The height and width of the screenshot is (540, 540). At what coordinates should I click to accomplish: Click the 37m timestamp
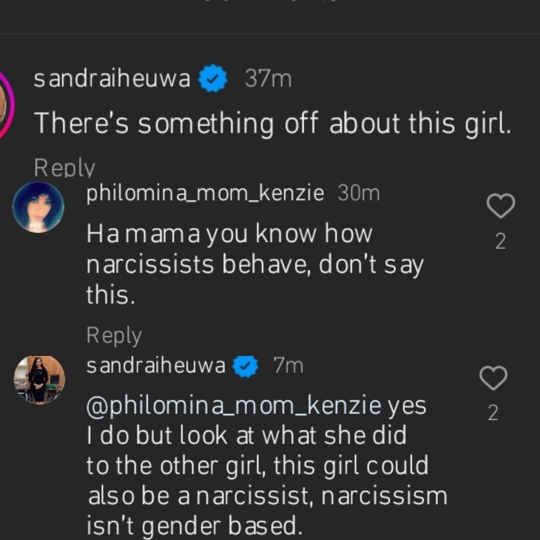[x=268, y=79]
